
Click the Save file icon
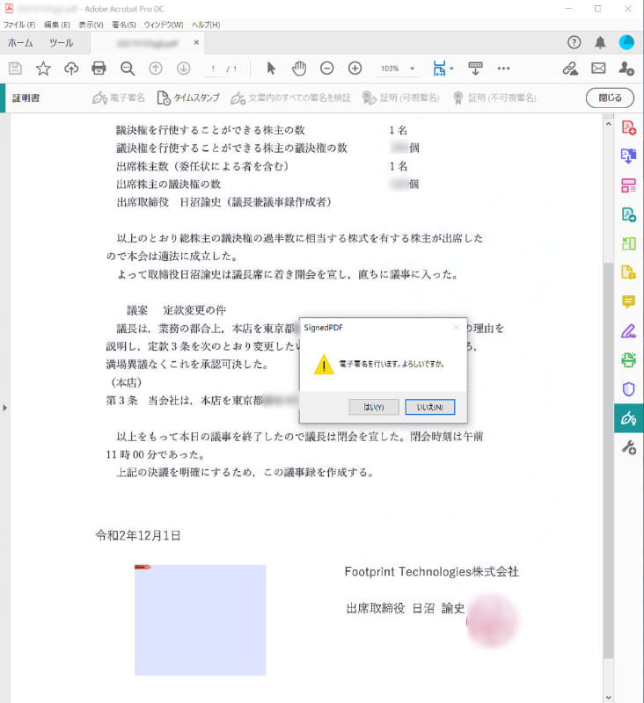coord(15,69)
